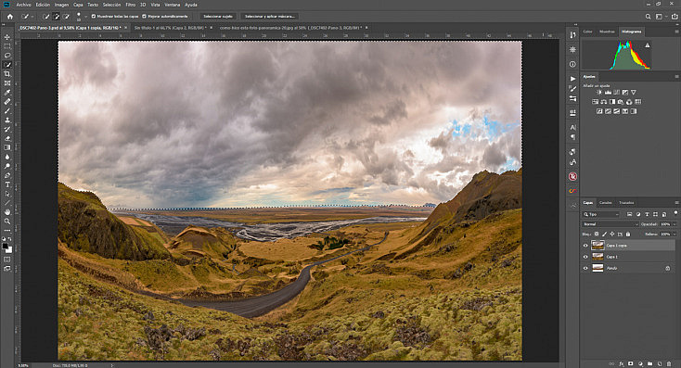Switch to the Sin título-1 document

coord(170,27)
